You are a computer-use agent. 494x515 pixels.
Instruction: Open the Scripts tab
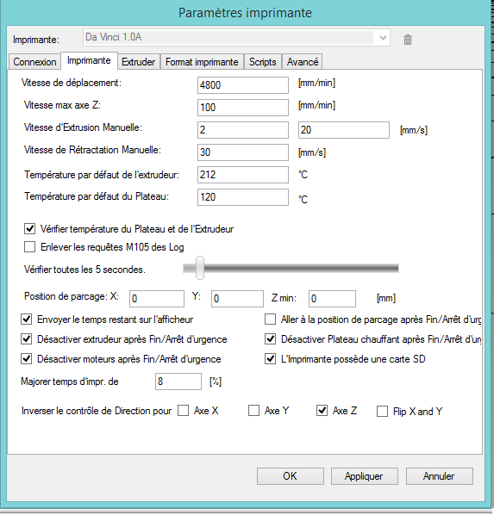tap(262, 62)
